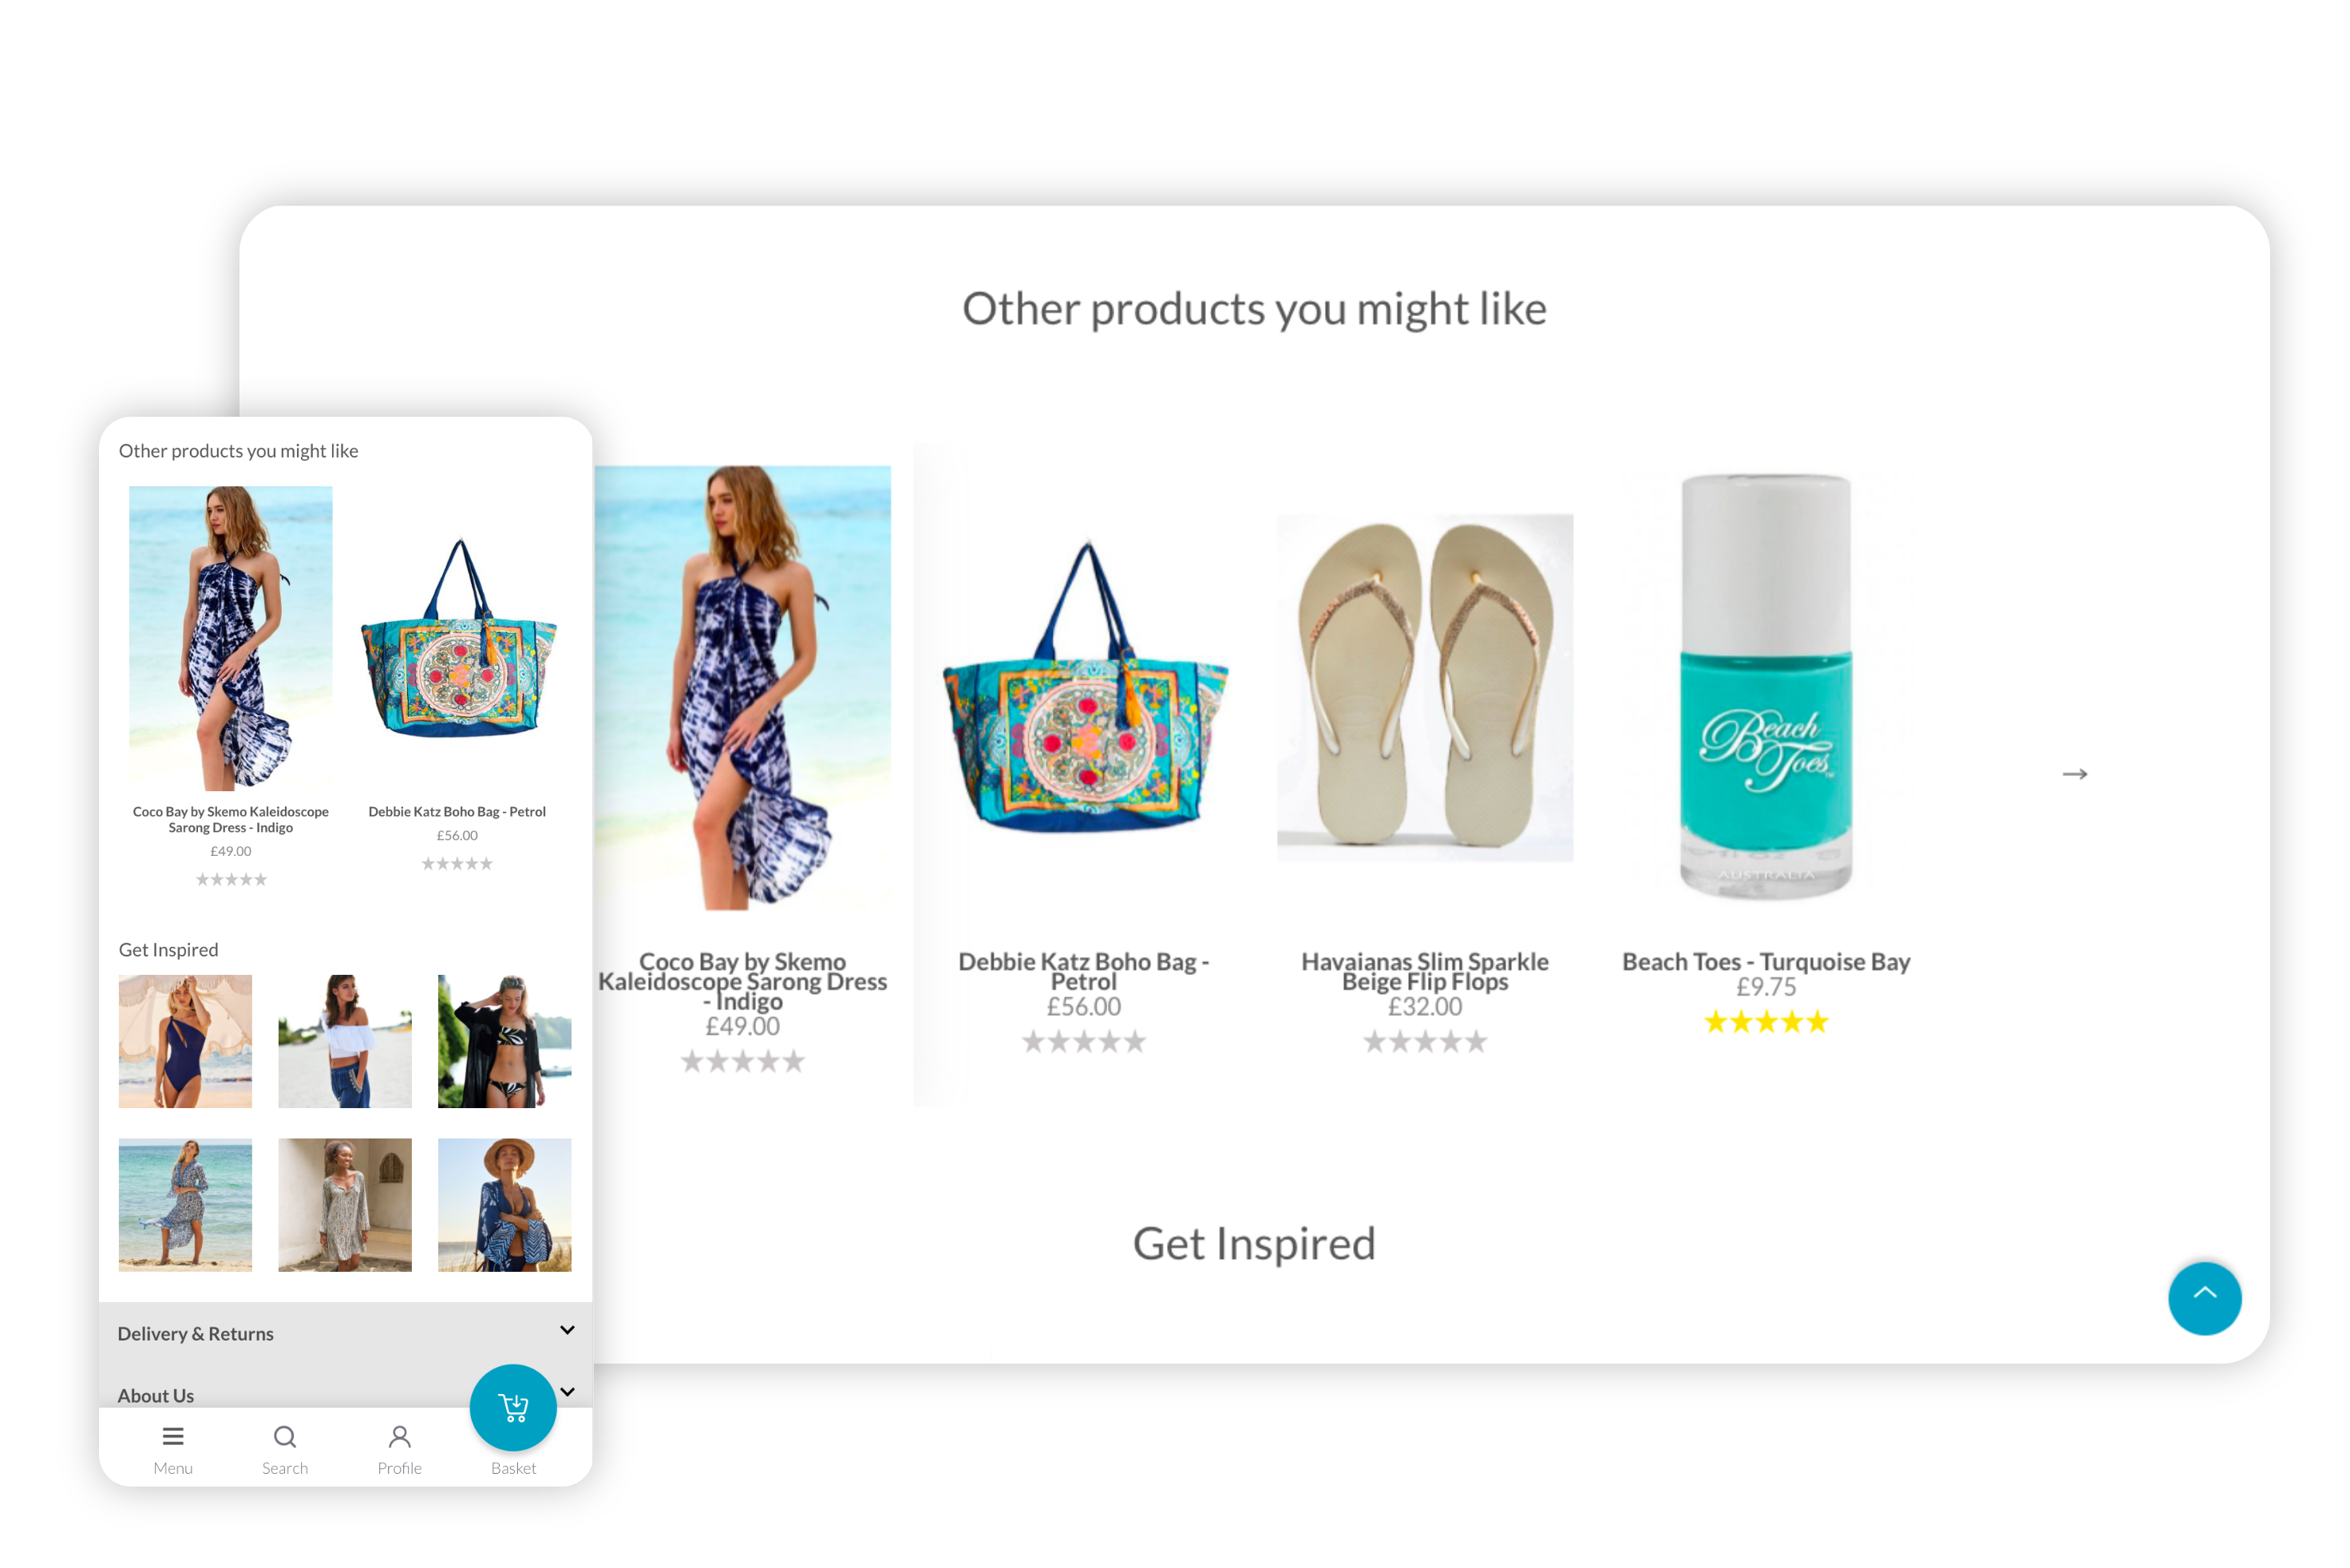Open the hamburger Menu icon
This screenshot has width=2350, height=1568.
pos(173,1436)
